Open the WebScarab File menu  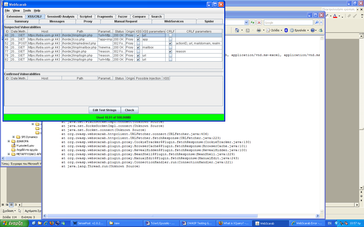point(7,11)
